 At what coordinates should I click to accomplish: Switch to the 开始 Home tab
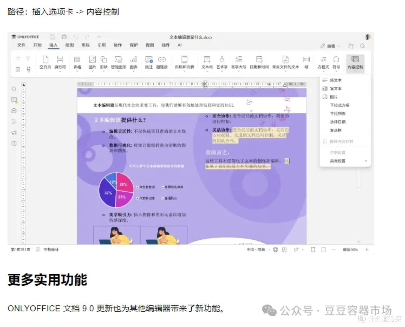pos(37,45)
